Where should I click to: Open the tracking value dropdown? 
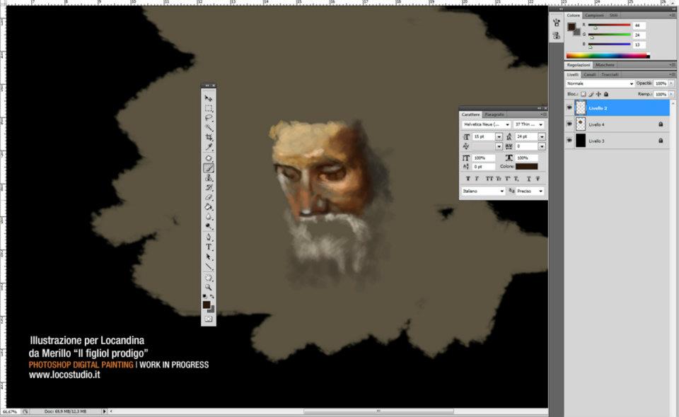coord(542,146)
